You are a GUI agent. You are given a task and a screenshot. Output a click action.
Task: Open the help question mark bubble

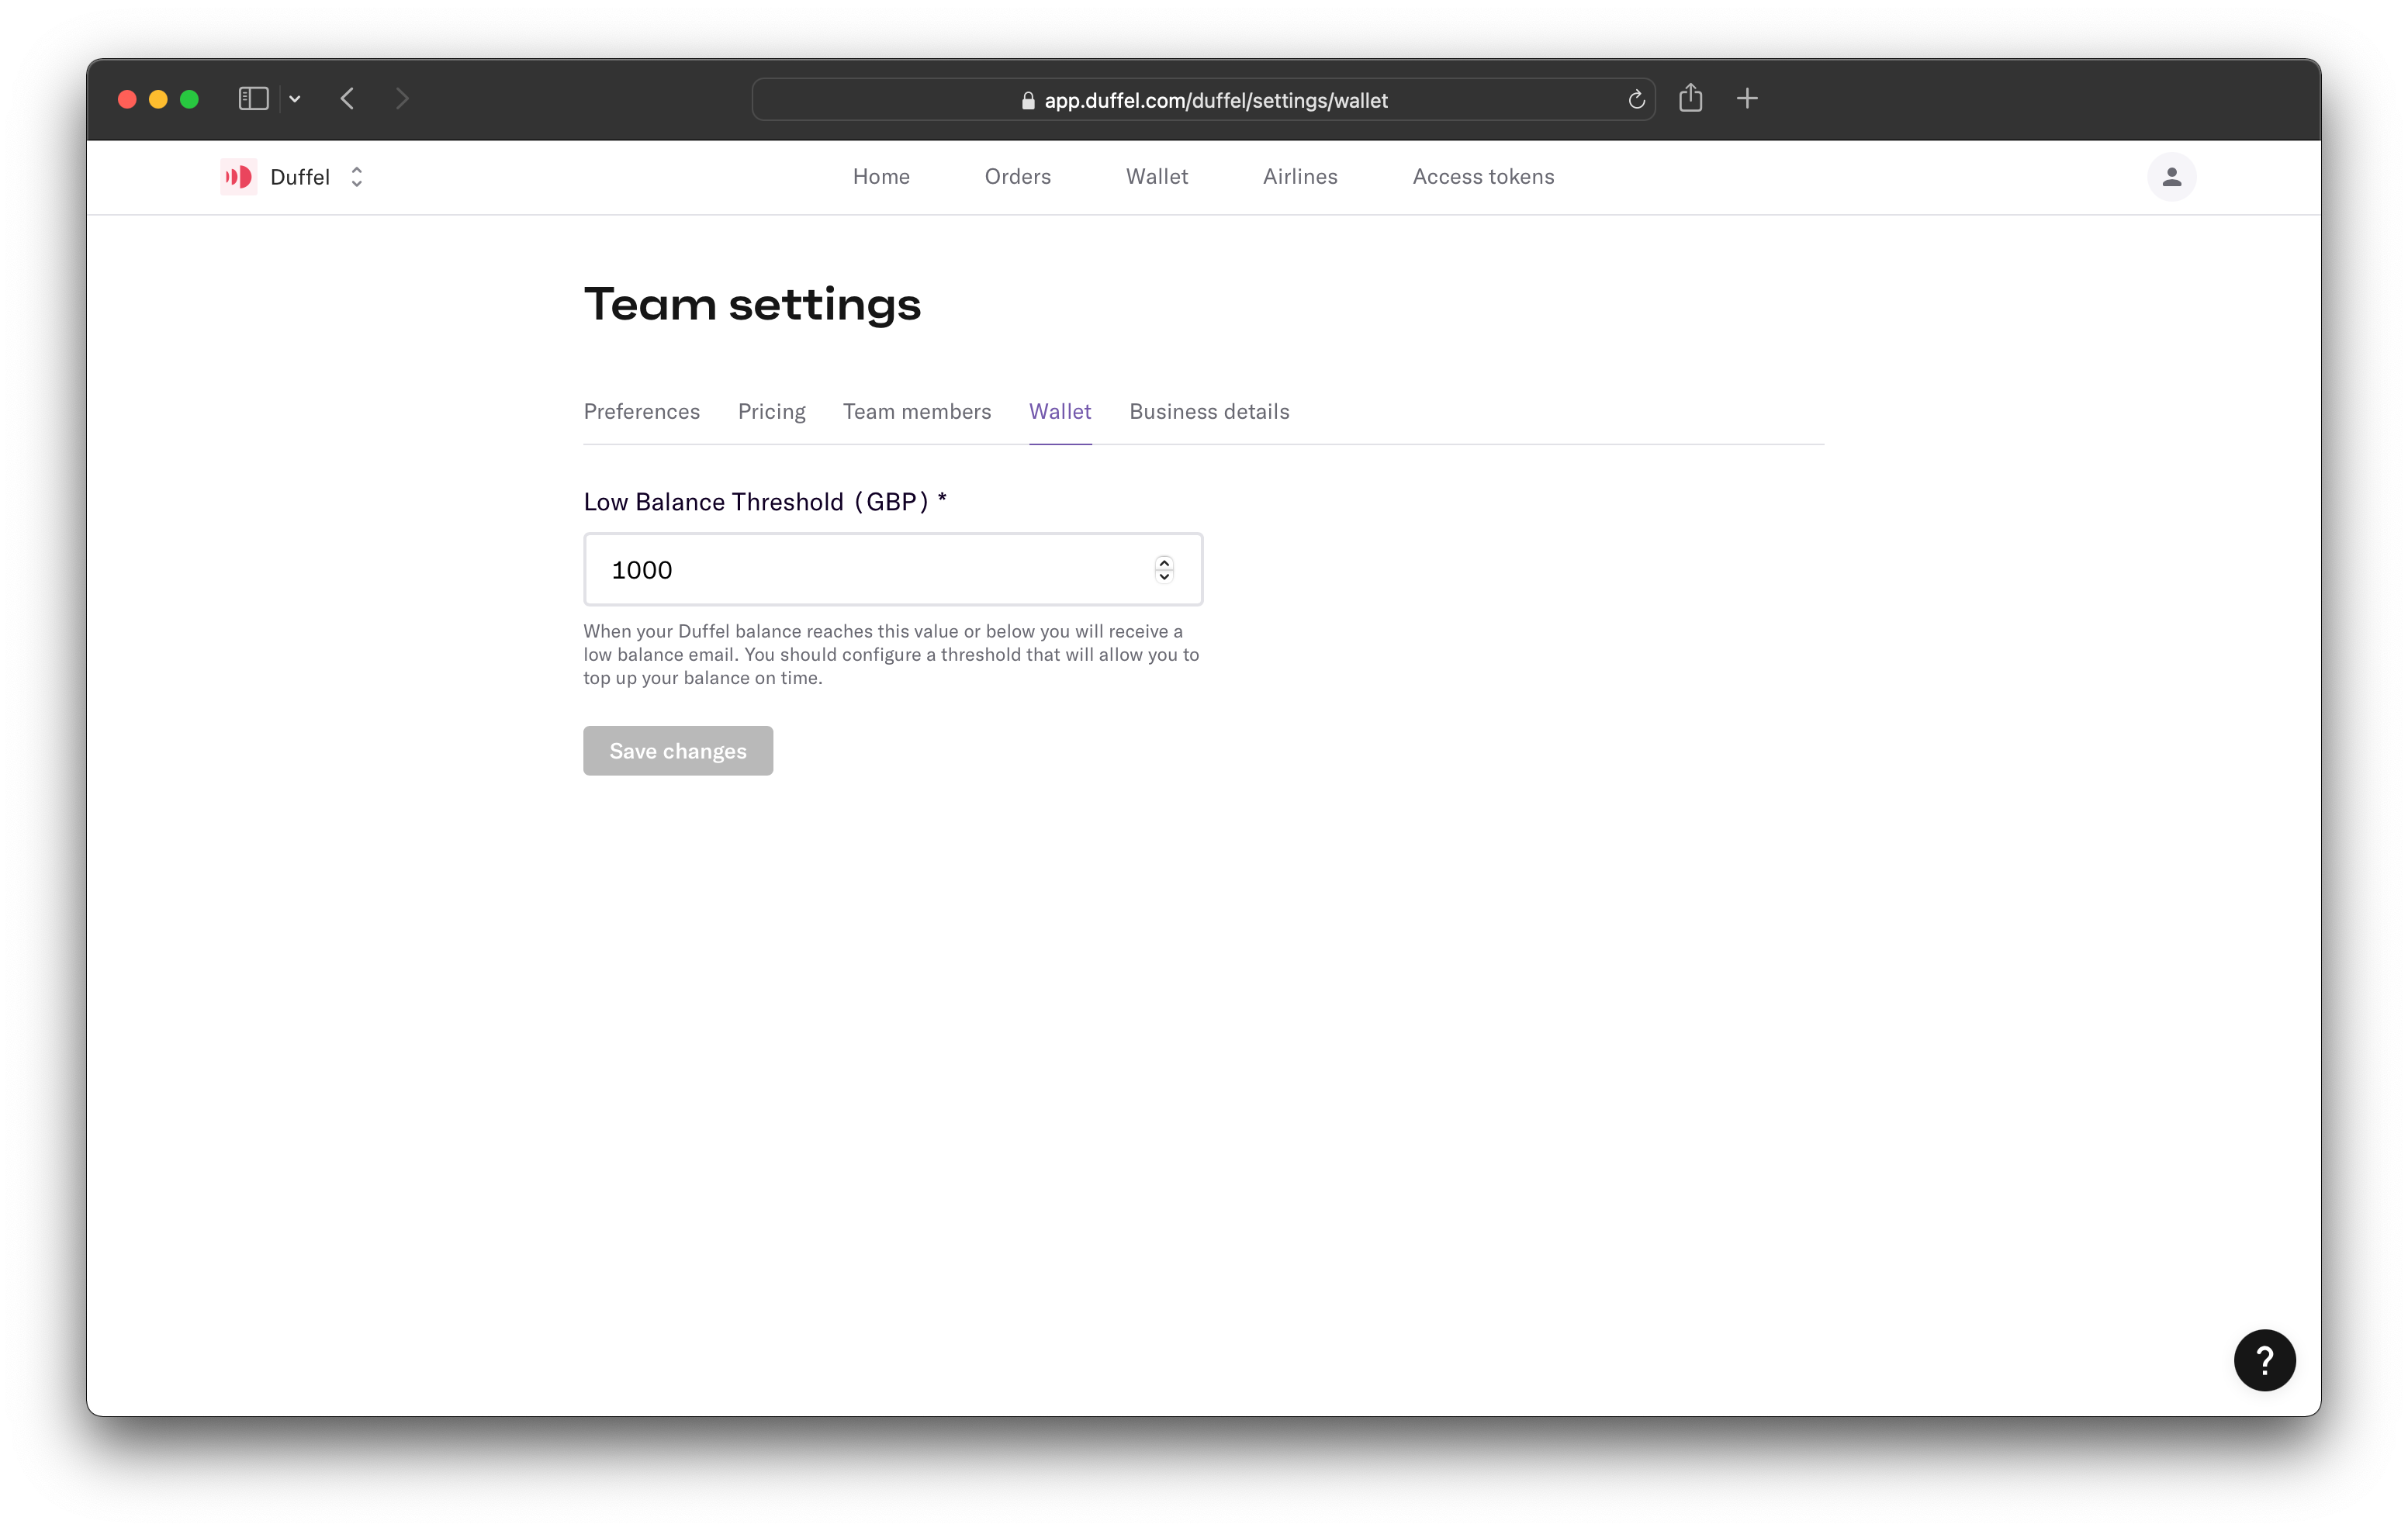(x=2264, y=1359)
